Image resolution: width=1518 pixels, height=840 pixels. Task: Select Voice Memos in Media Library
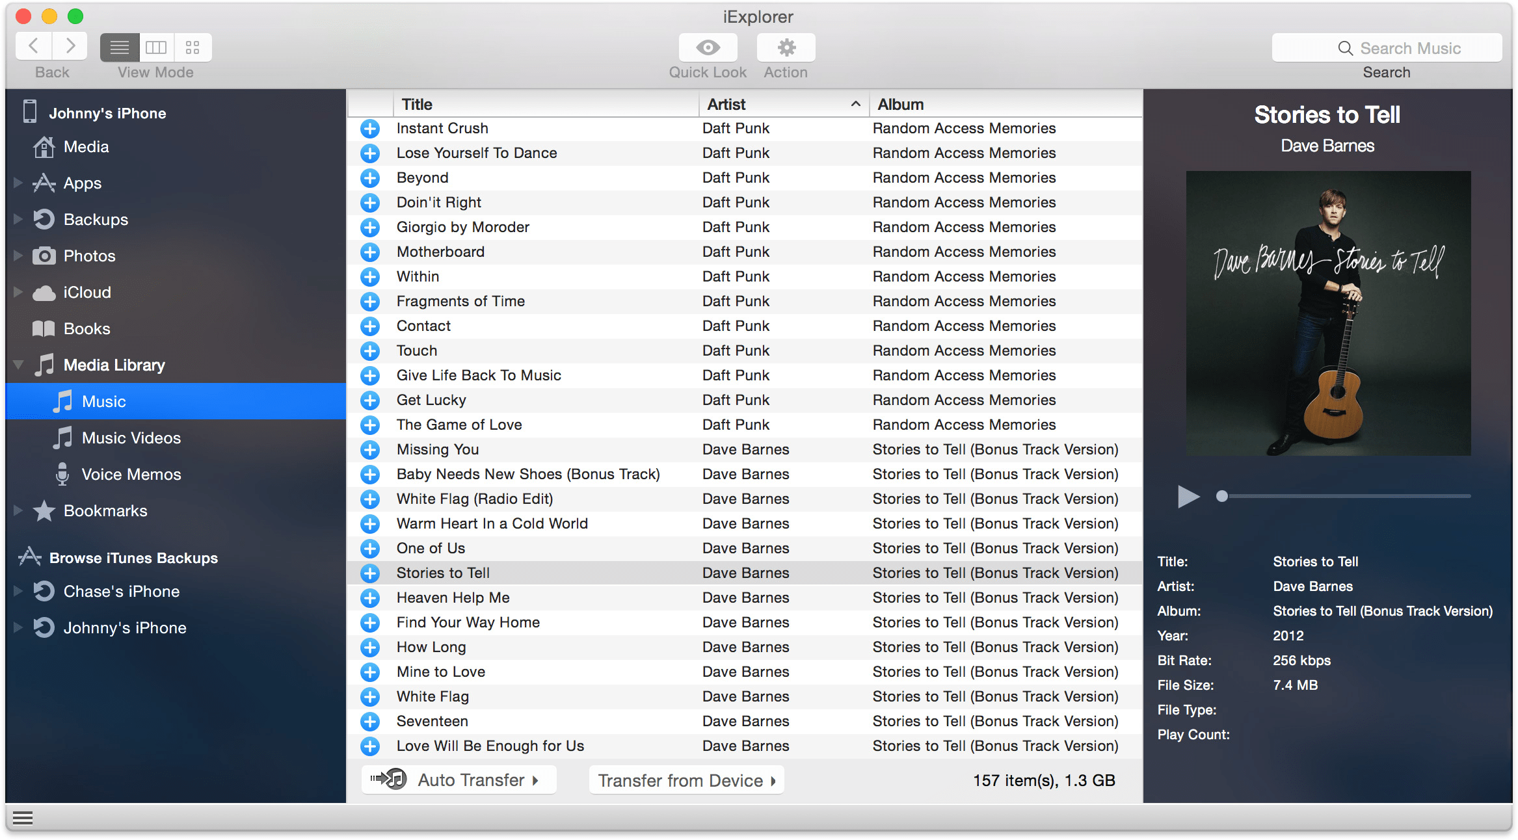131,474
